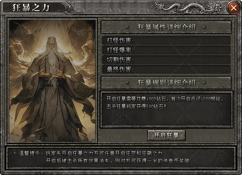Click the 狂暴之力 title label
Viewport: 242px width, 175px height.
31,8
